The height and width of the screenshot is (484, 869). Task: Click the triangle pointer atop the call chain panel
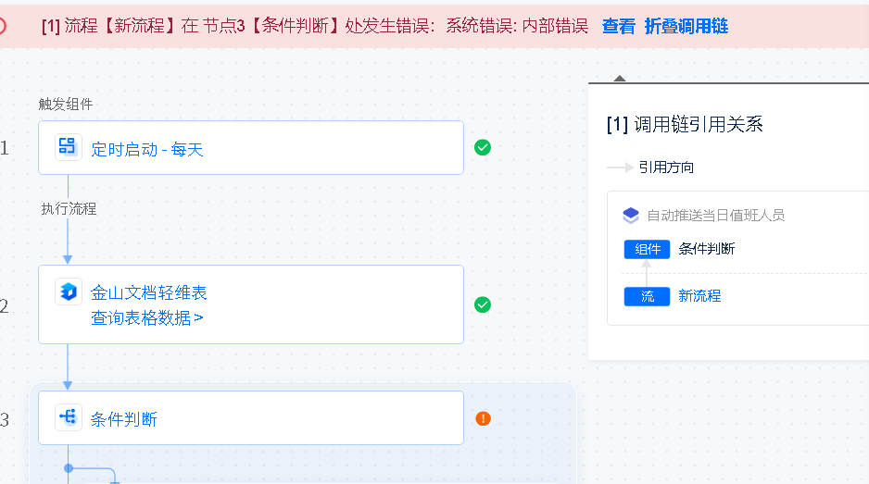620,79
